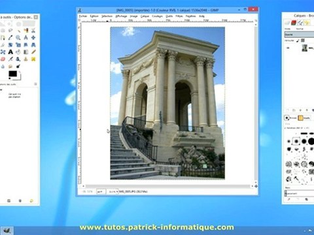Select the Select by Color tool

click(x=26, y=31)
